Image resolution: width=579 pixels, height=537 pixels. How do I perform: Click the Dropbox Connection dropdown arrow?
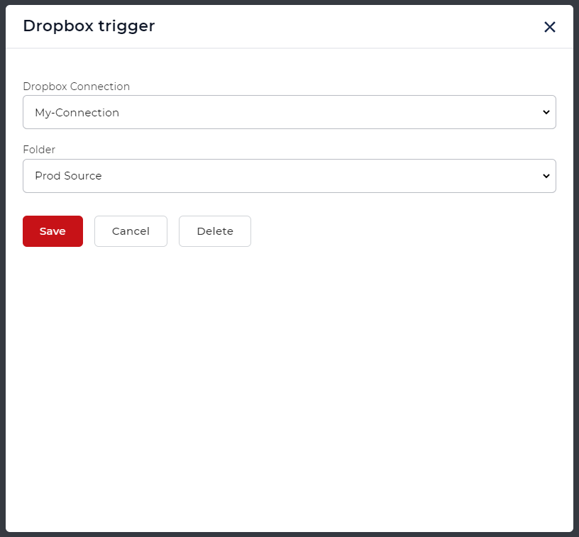[x=546, y=112]
